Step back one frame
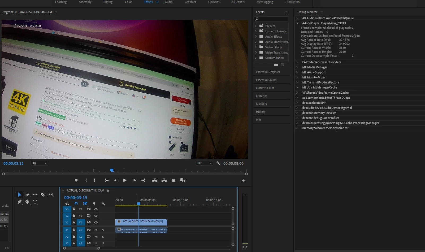Image resolution: width=425 pixels, height=252 pixels. (116, 180)
